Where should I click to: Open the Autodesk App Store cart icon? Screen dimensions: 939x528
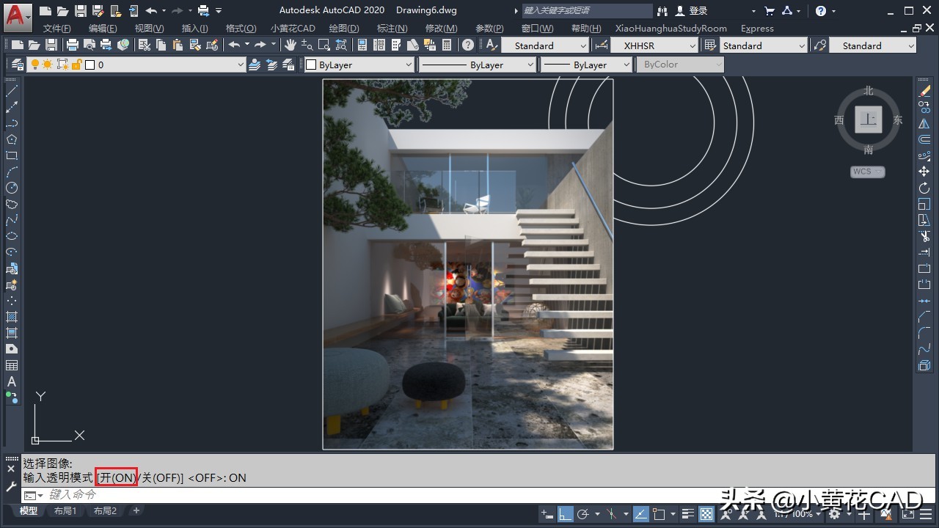tap(769, 11)
